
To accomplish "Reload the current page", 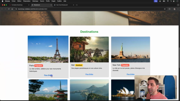I will click(x=9, y=9).
